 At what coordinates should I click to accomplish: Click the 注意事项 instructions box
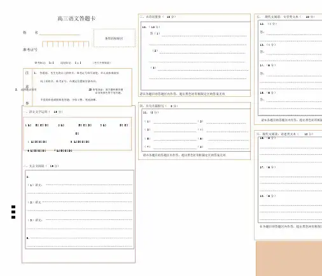(78, 87)
